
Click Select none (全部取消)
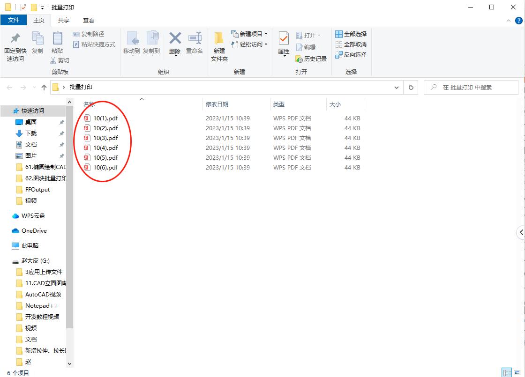(x=351, y=44)
